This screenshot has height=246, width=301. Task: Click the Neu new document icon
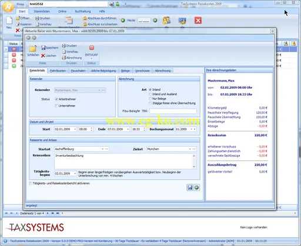tap(9, 21)
